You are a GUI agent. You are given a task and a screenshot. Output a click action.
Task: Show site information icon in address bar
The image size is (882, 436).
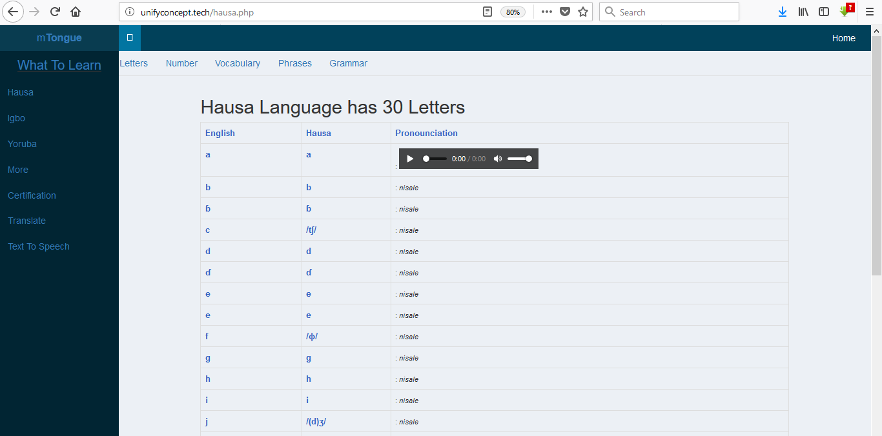pyautogui.click(x=130, y=12)
